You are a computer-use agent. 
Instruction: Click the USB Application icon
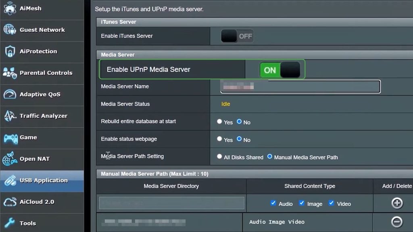(x=10, y=180)
